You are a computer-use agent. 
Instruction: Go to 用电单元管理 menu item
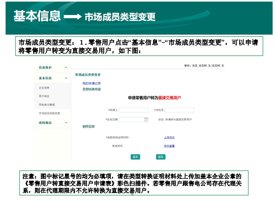point(47,105)
